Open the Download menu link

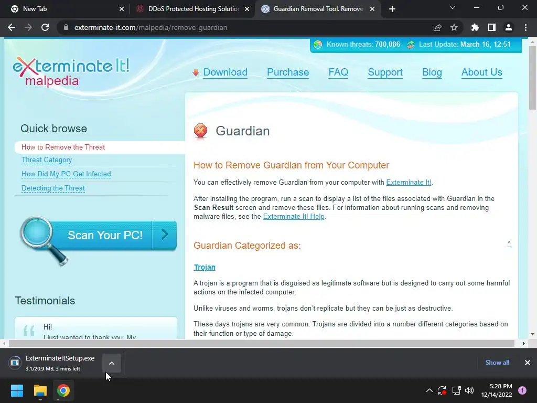pos(225,72)
